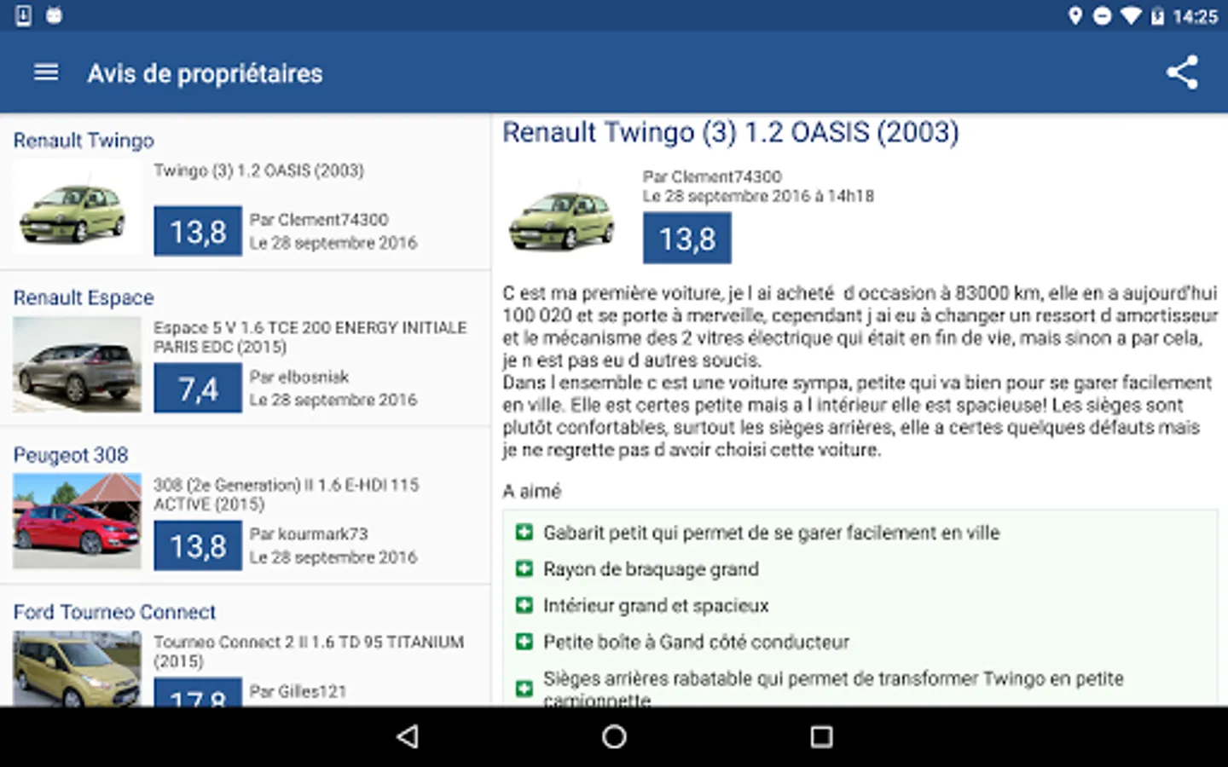Viewport: 1228px width, 767px height.
Task: Select red Peugeot 308 thumbnail
Action: point(77,522)
